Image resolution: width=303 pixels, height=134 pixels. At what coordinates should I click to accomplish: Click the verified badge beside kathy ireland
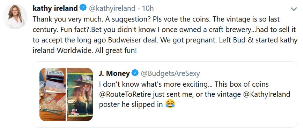[83, 8]
